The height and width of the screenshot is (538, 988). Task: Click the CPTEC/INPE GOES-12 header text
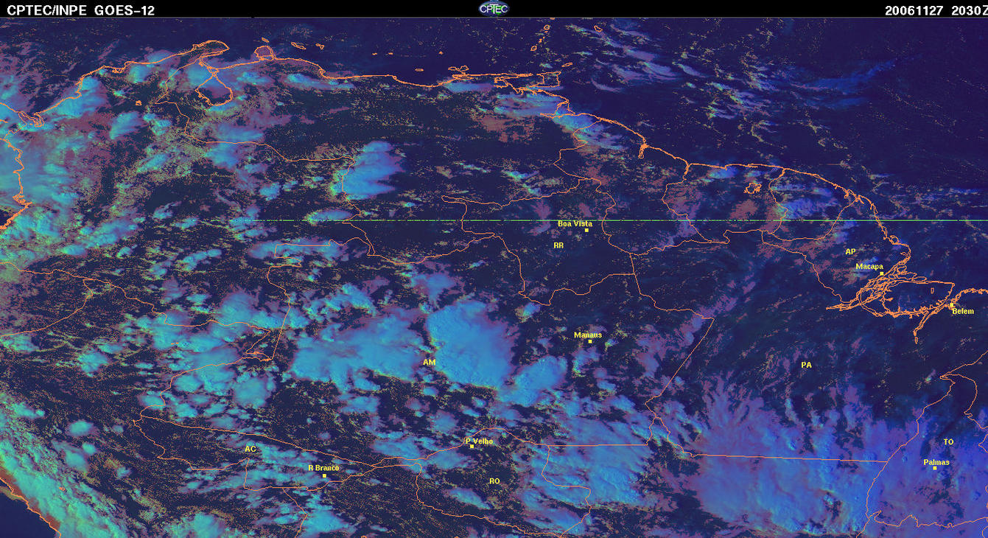80,10
